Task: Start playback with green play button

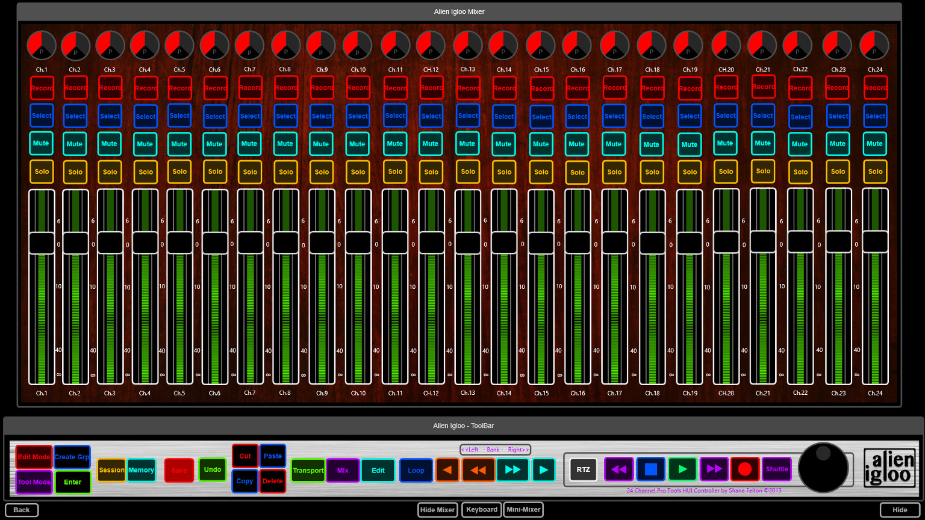Action: click(682, 469)
